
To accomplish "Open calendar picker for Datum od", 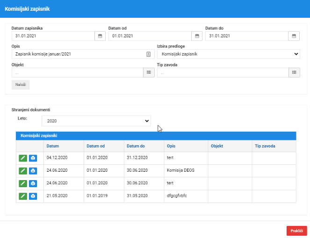I will 197,36.
